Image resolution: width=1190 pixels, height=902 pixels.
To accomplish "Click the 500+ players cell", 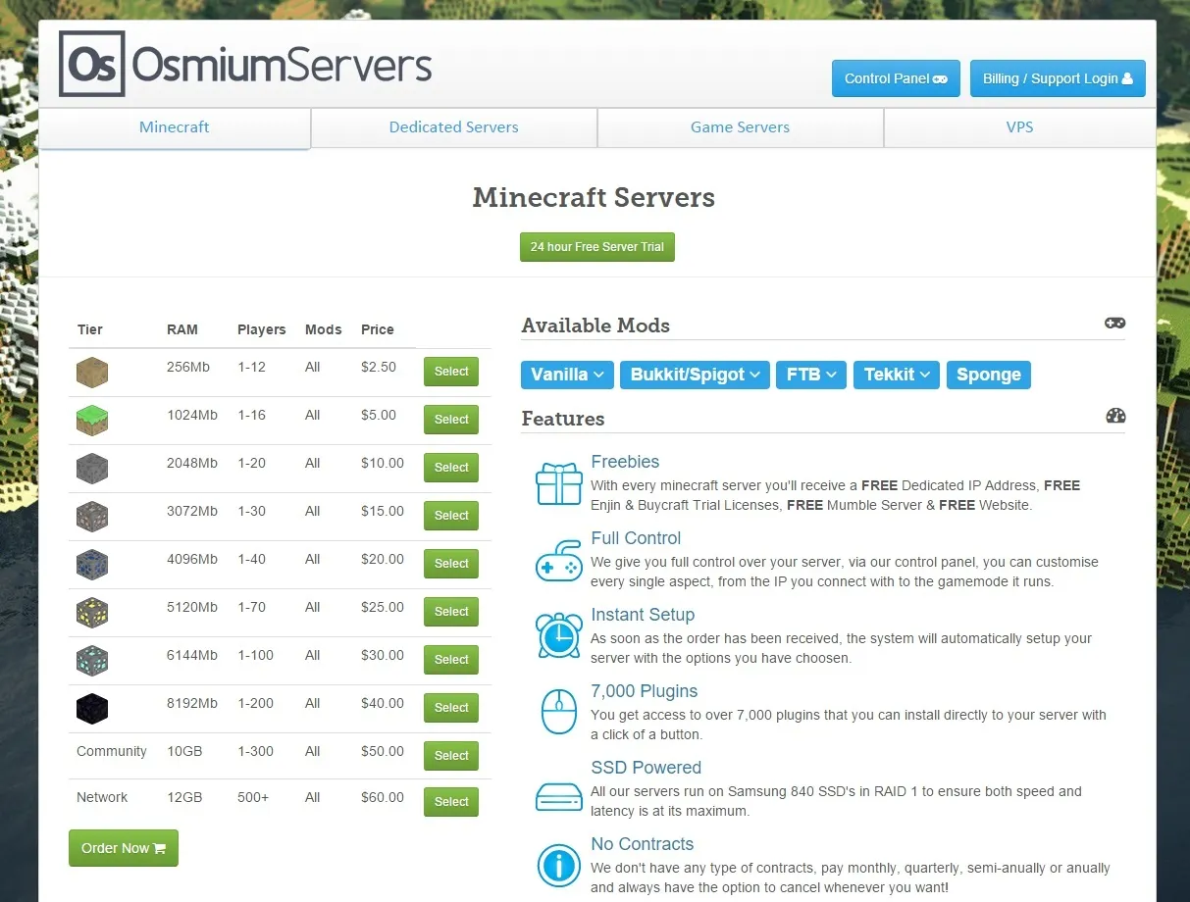I will pos(253,797).
